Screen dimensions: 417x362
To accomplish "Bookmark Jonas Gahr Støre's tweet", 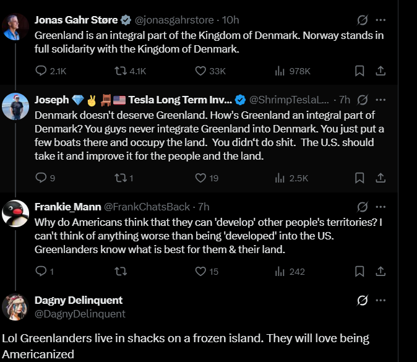I will pos(359,71).
